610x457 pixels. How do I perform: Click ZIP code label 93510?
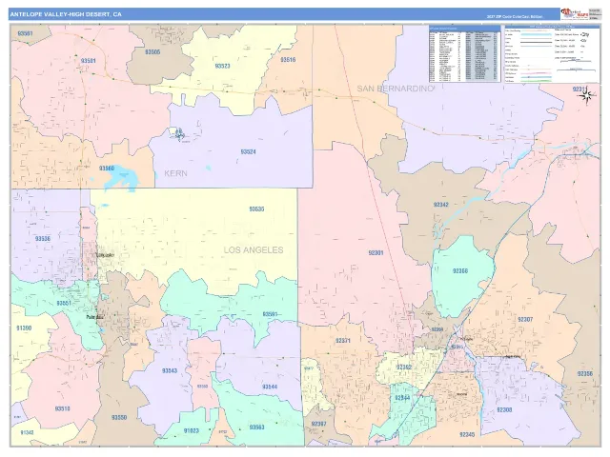(x=62, y=408)
